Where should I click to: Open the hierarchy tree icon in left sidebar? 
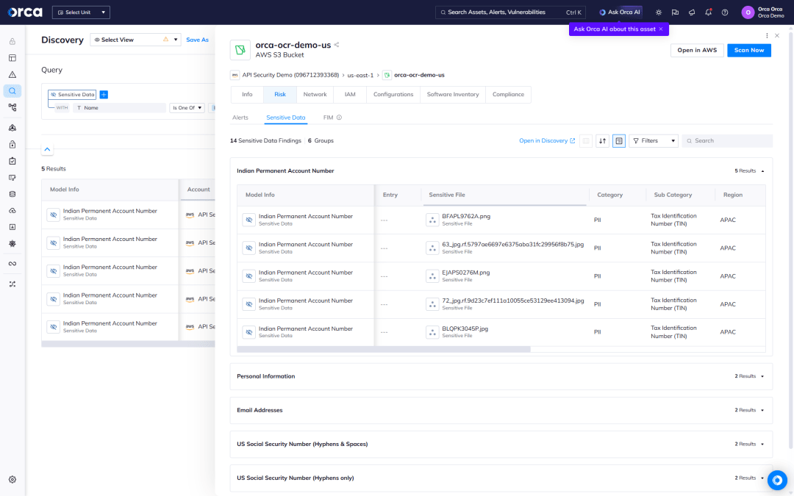(12, 108)
